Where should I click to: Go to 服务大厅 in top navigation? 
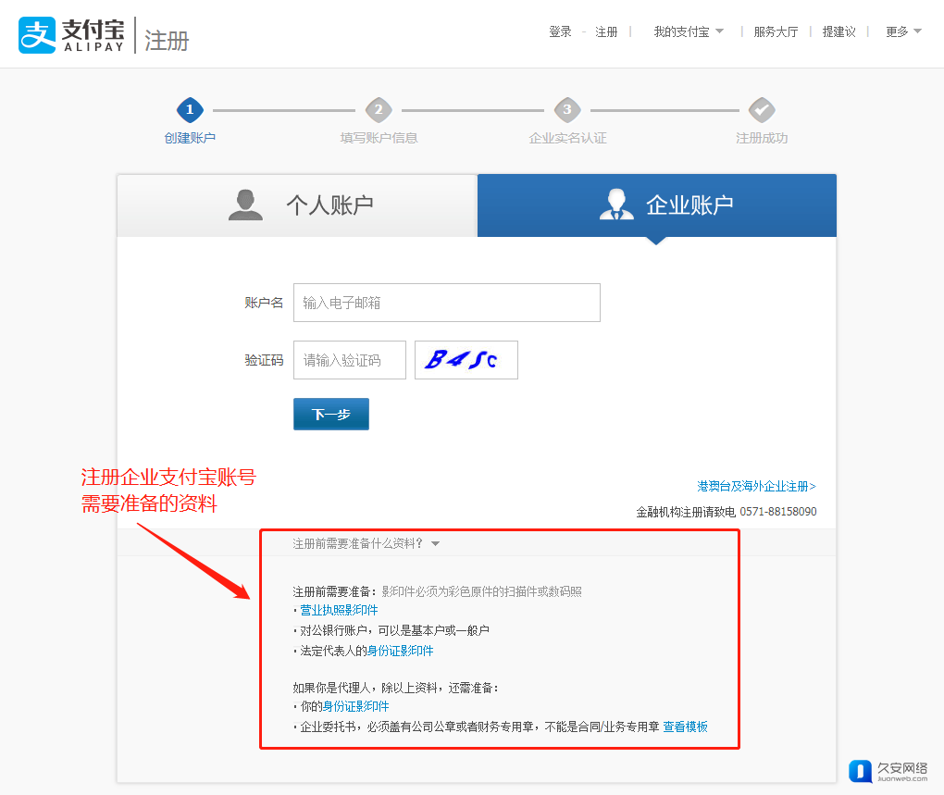[776, 31]
